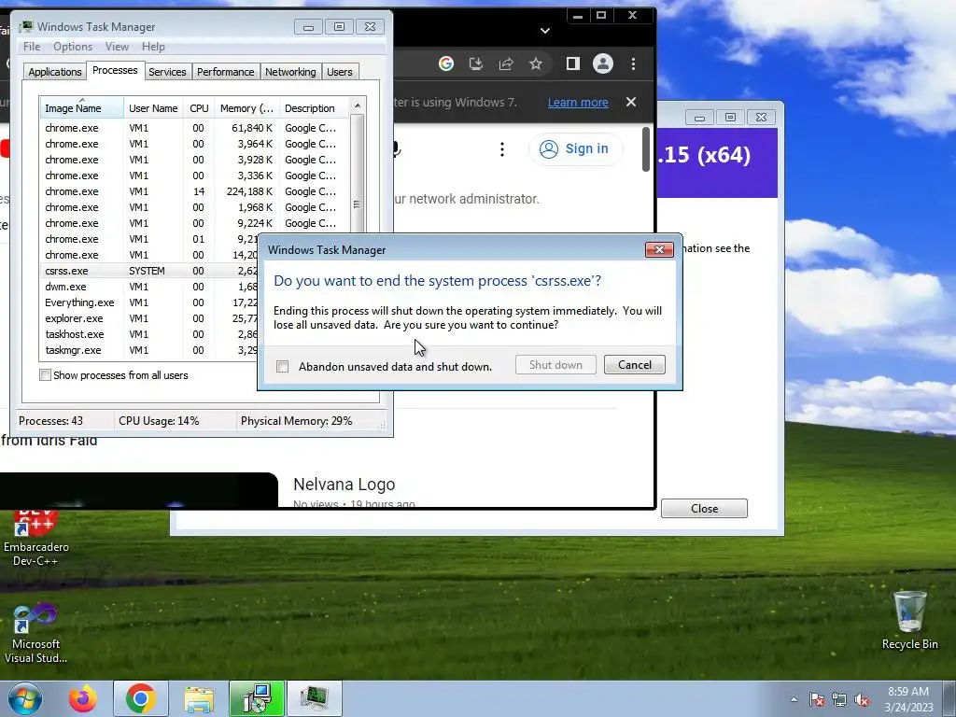Open the network status tray icon
This screenshot has width=956, height=717.
pyautogui.click(x=839, y=699)
